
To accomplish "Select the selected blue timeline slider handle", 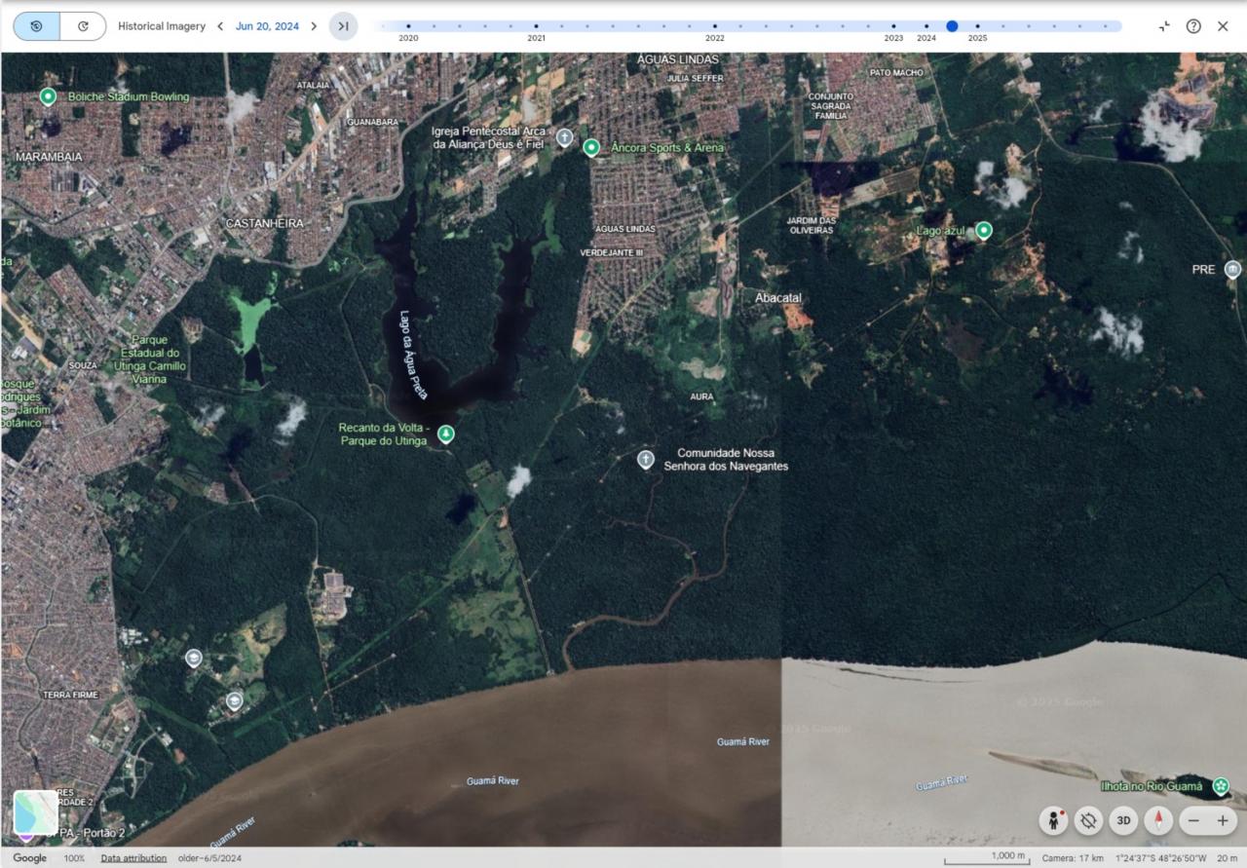I will click(952, 26).
